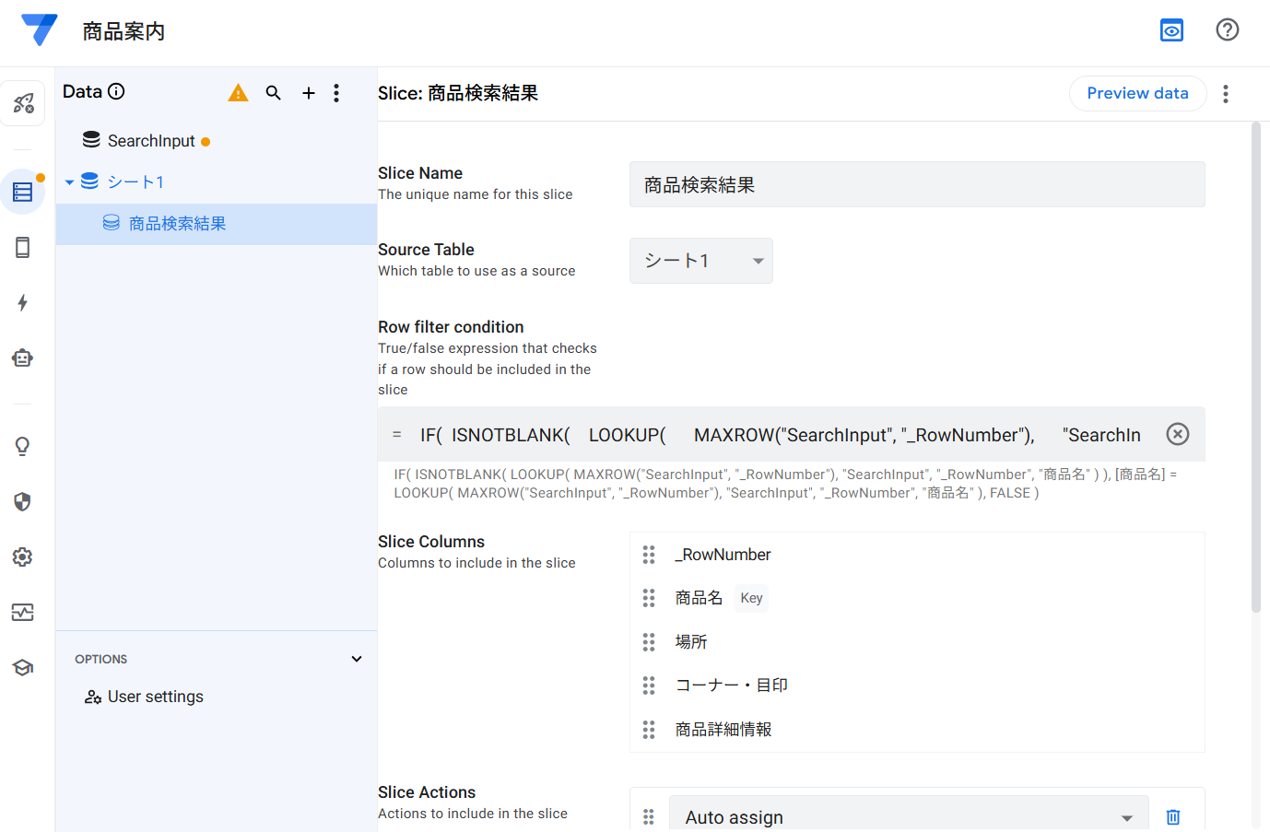The height and width of the screenshot is (832, 1270).
Task: Open the Security shield sidebar icon
Action: 23,501
